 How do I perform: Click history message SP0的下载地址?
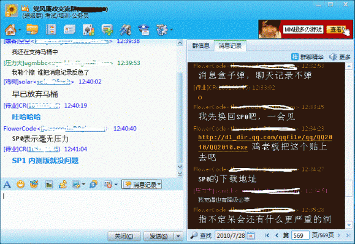(227, 179)
